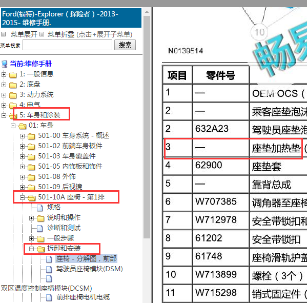307x303 pixels.
Task: Click document icon beside 座椅 - 分解图，前部
Action: pos(49,259)
